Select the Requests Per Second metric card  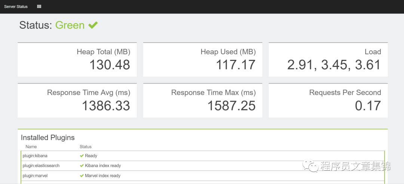coord(328,100)
